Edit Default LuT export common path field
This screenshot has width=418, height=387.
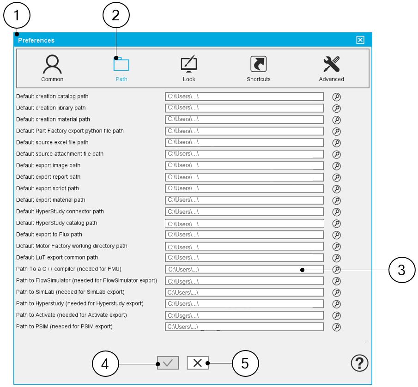pyautogui.click(x=244, y=258)
